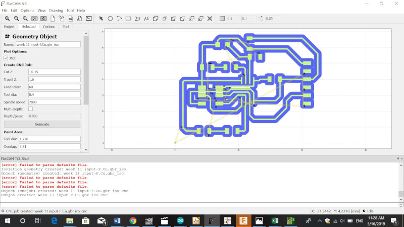Click the Zoom Out toolbar icon
Viewport: 404px width, 227px height.
pos(16,19)
